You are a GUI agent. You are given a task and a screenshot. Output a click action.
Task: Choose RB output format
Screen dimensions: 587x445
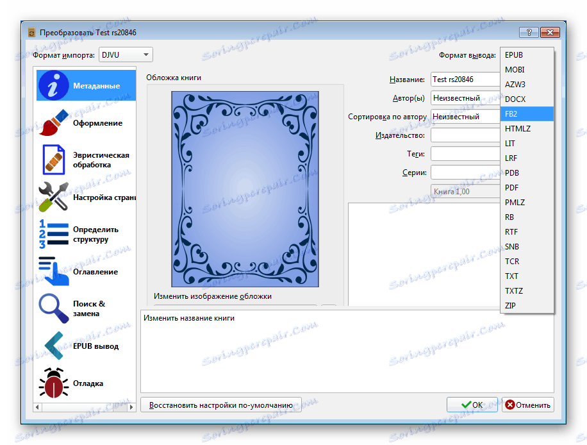tap(527, 217)
